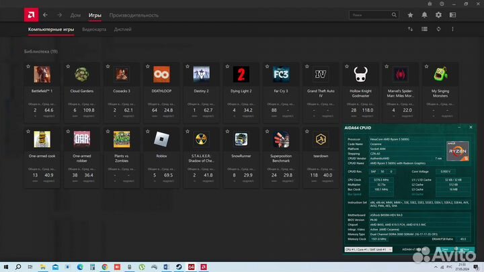Open My Singing Monsters icon
The height and width of the screenshot is (272, 484).
(x=440, y=74)
